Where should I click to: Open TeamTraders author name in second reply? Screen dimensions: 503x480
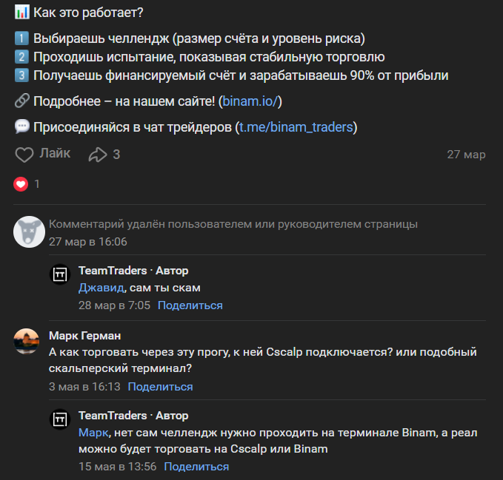point(113,416)
